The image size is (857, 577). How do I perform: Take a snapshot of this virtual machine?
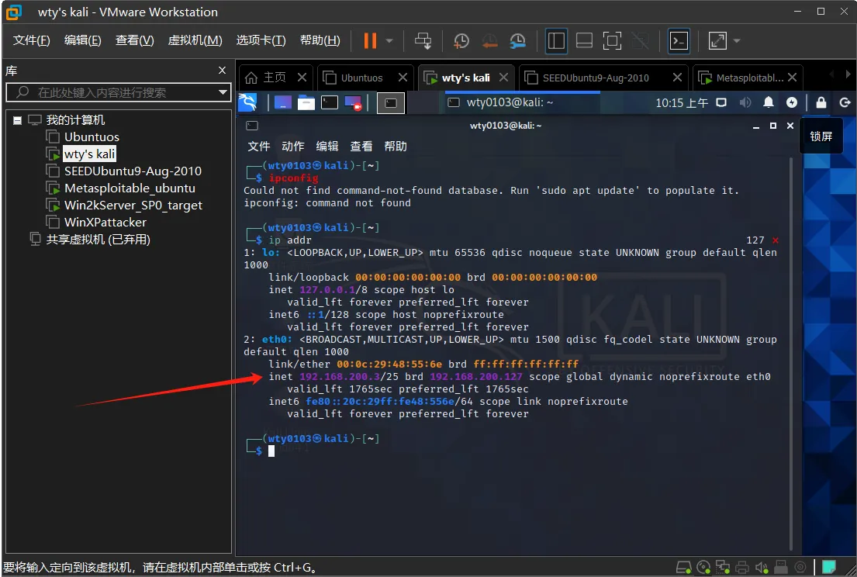pos(461,40)
